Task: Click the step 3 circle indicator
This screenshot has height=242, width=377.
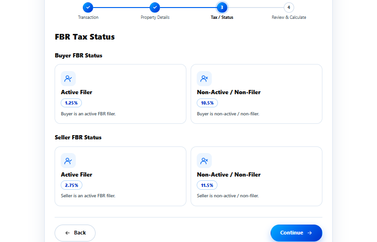Action: pos(222,8)
